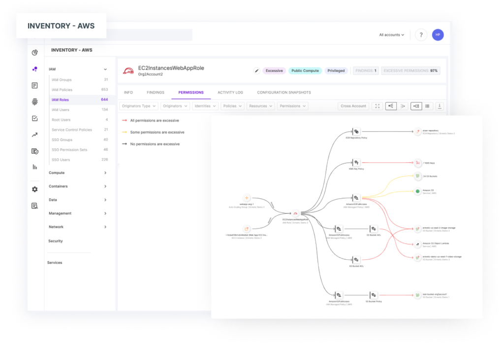Open the Permissions filter dropdown
Screen dimensions: 504x348
tap(292, 106)
